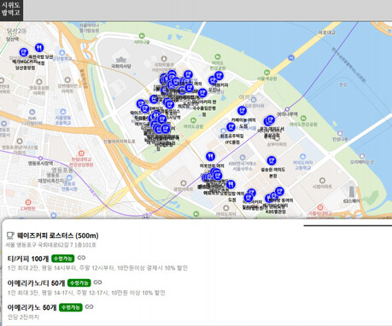Open the link icon next to 티/커피 100개
392x326 pixels.
[81, 258]
